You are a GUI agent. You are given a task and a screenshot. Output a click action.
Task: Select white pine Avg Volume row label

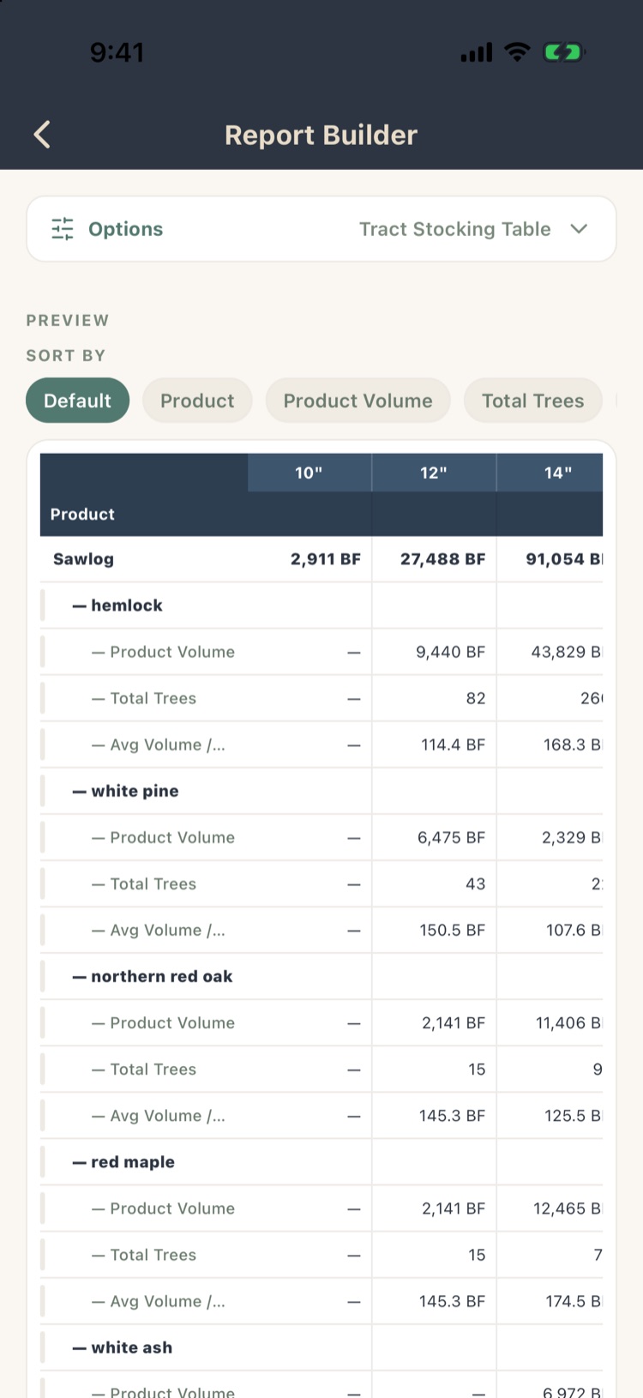tap(158, 931)
